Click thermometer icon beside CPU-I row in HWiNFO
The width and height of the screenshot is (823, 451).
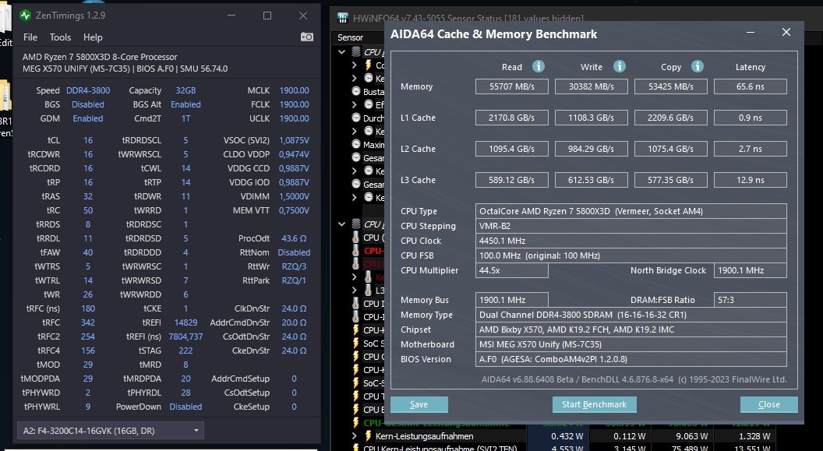point(356,317)
